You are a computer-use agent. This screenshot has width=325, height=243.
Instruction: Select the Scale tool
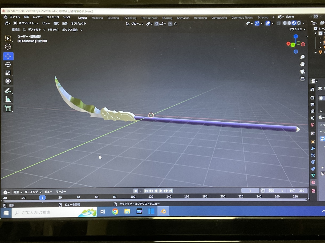coord(8,73)
